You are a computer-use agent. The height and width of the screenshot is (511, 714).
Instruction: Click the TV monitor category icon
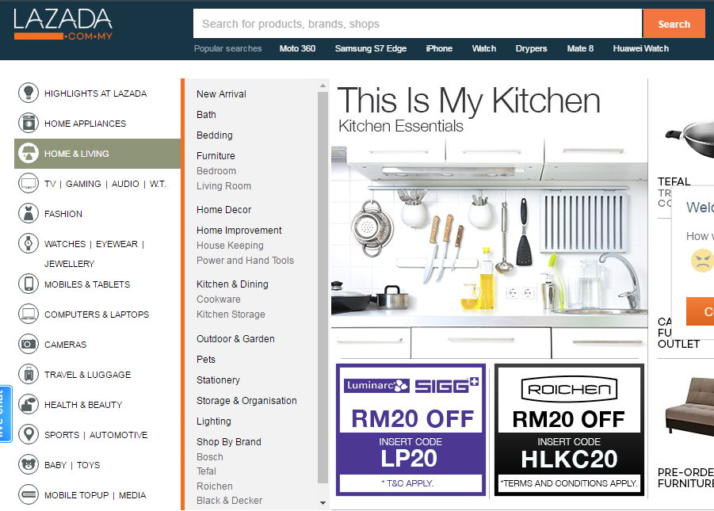[x=29, y=184]
